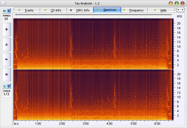This screenshot has height=128, width=187.
Task: Click the MODE 1/3 indicator
Action: 7,93
